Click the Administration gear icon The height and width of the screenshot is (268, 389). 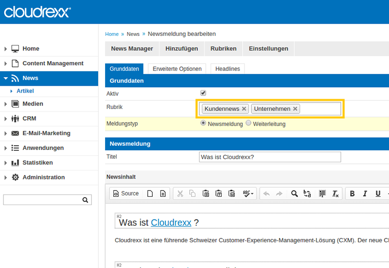tap(16, 177)
